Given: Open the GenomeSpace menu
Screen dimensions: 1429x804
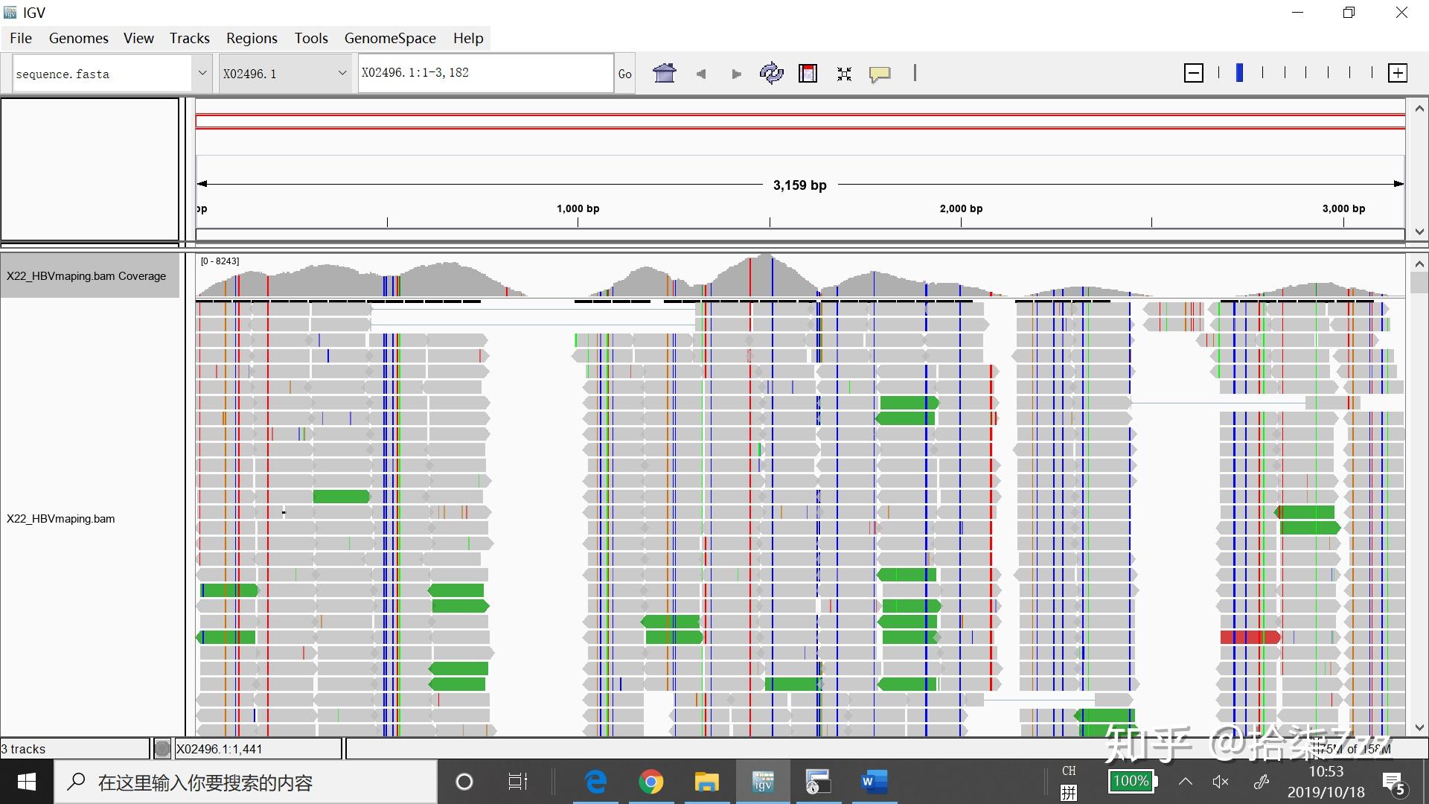Looking at the screenshot, I should click(x=389, y=38).
